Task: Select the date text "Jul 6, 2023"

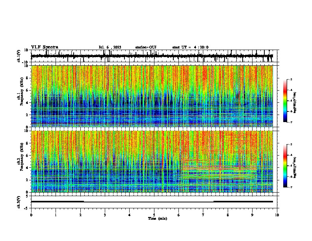Action: coord(110,47)
